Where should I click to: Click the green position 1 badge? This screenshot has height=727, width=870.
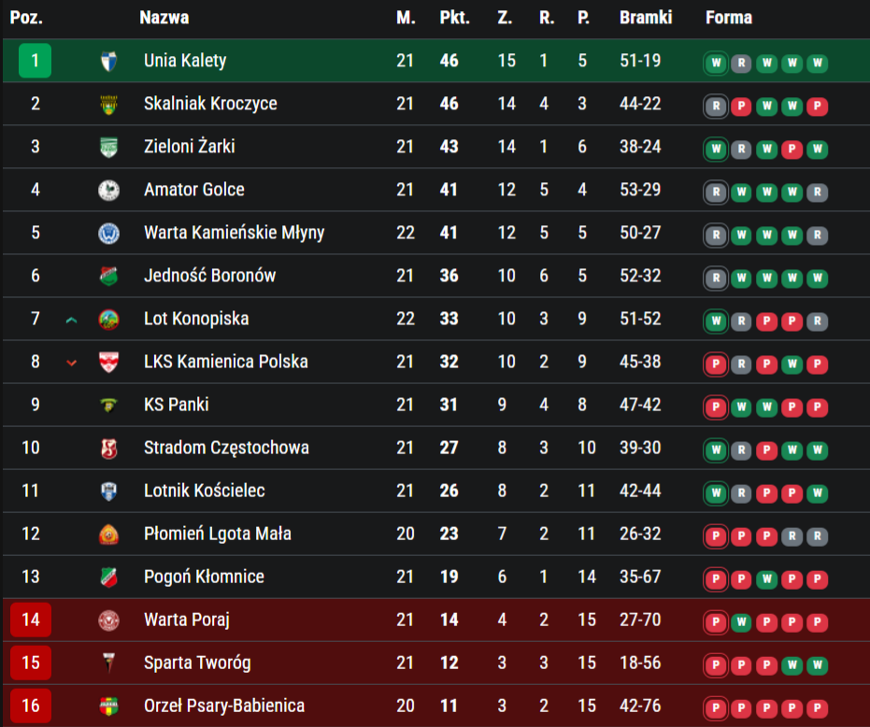coord(35,61)
